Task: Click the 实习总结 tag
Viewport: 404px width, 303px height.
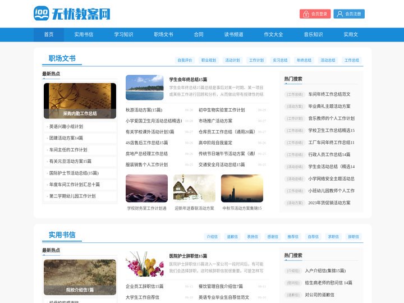Action: 280,60
